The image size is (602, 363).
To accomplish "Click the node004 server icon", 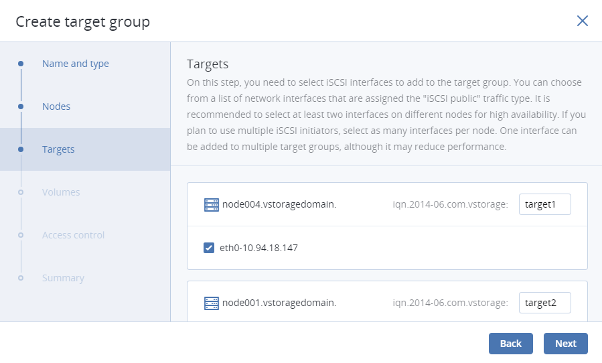I will pyautogui.click(x=212, y=205).
